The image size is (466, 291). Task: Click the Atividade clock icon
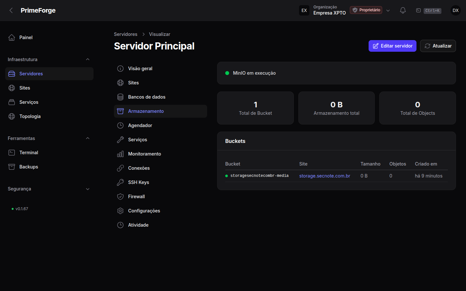coord(120,225)
